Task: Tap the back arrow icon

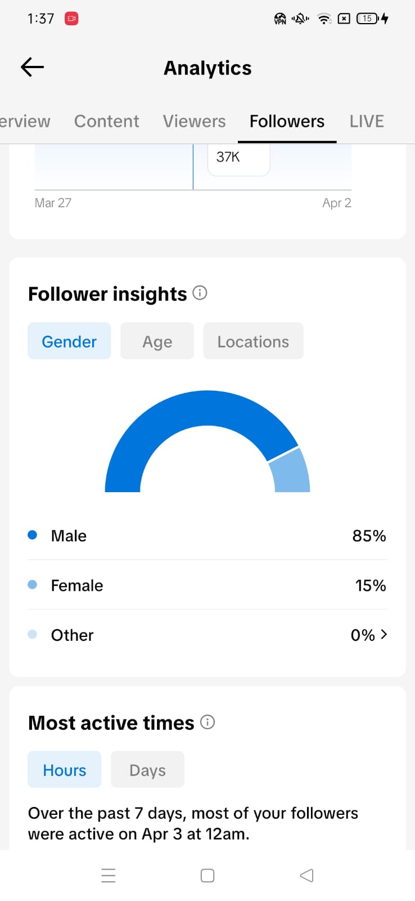Action: pos(32,68)
